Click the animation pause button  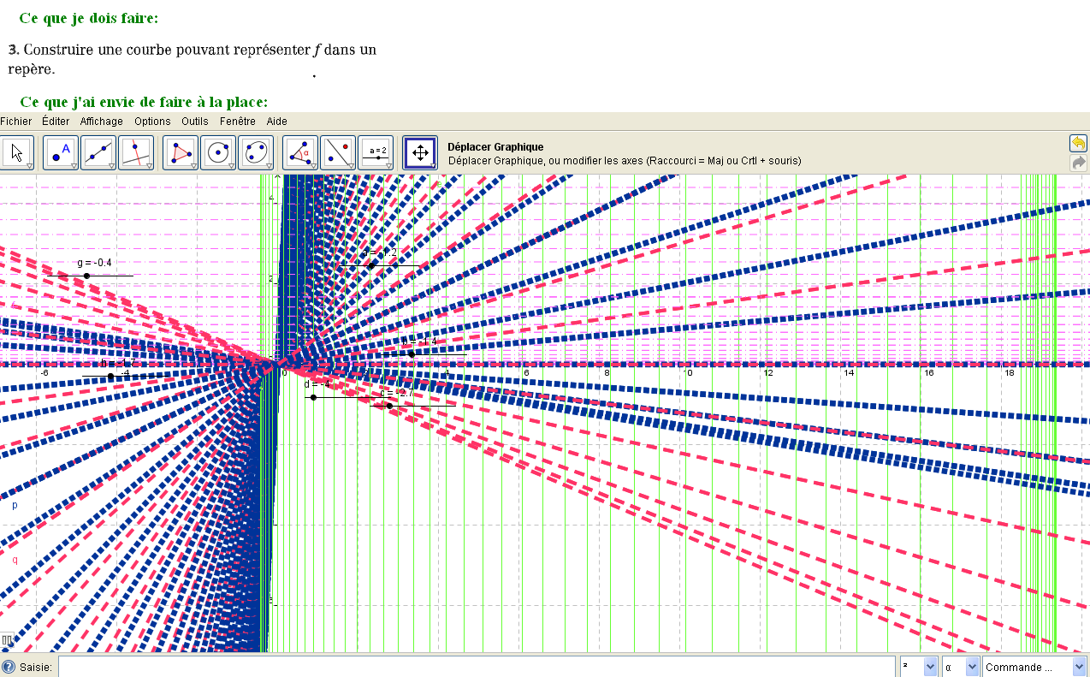click(7, 639)
